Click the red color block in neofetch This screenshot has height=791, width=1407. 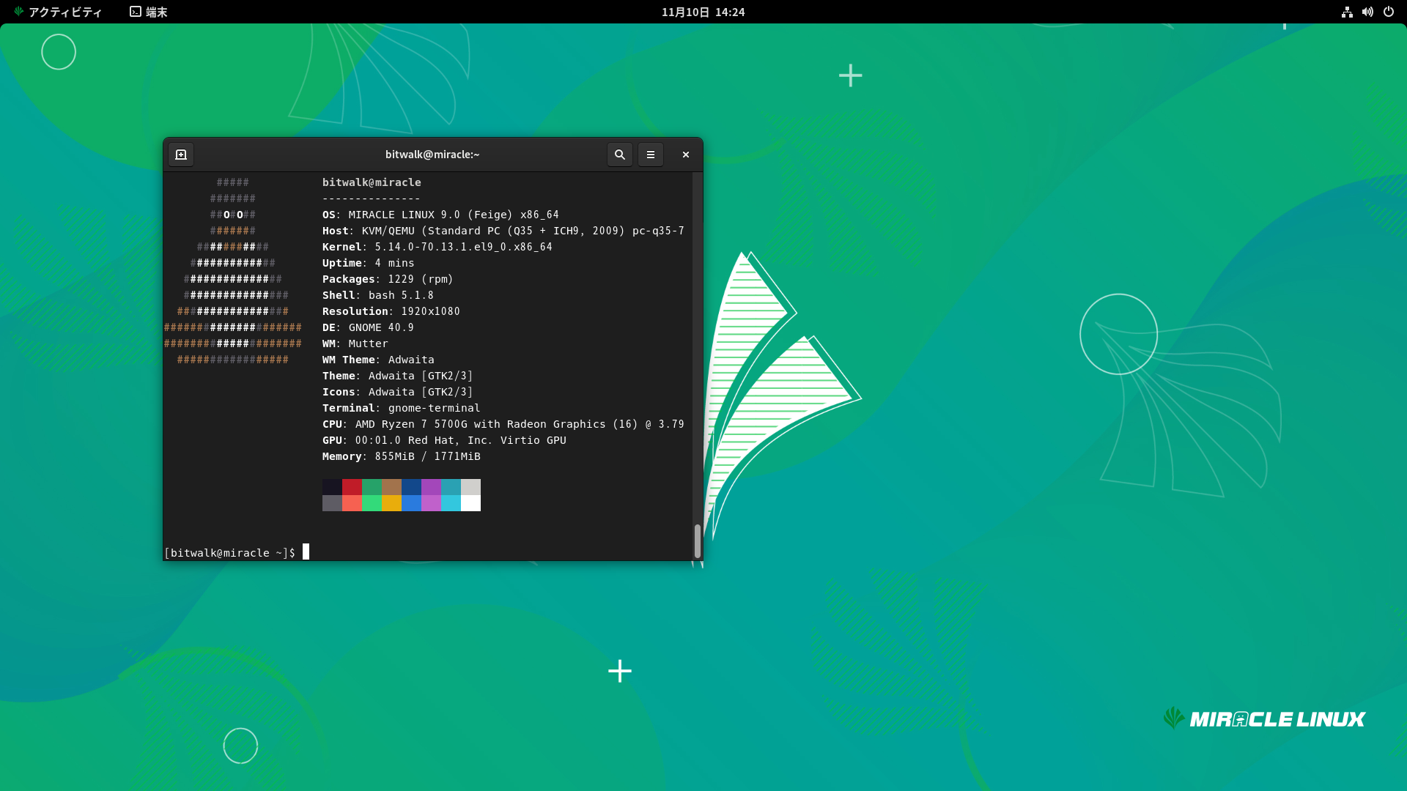(352, 487)
